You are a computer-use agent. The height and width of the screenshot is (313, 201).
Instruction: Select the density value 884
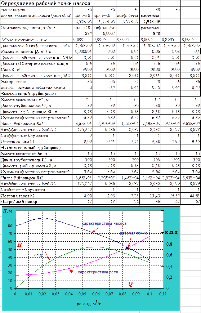point(88,33)
